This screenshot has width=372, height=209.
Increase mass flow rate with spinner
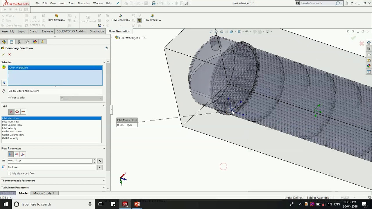(94, 160)
